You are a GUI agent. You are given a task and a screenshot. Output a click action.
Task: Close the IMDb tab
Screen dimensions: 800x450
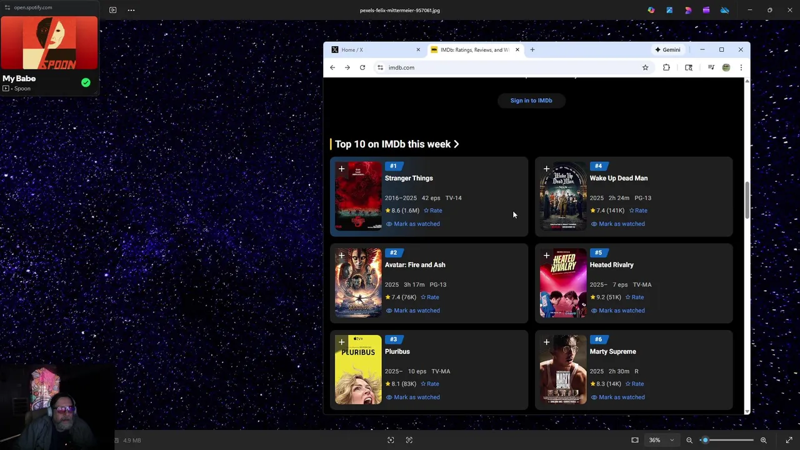coord(517,50)
